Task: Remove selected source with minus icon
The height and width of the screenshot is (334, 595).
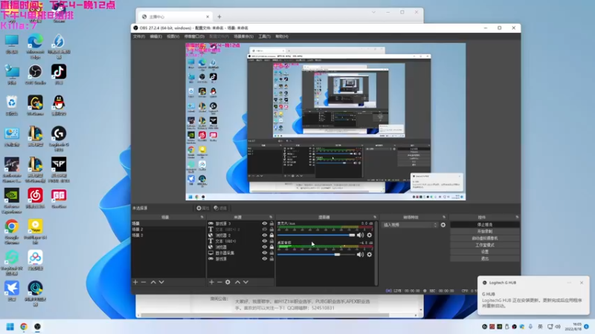Action: pyautogui.click(x=219, y=282)
